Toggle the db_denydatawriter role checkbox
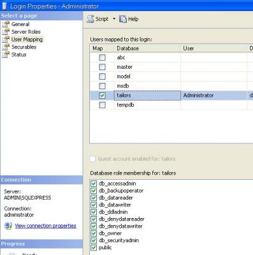253x255 pixels. coord(94,226)
